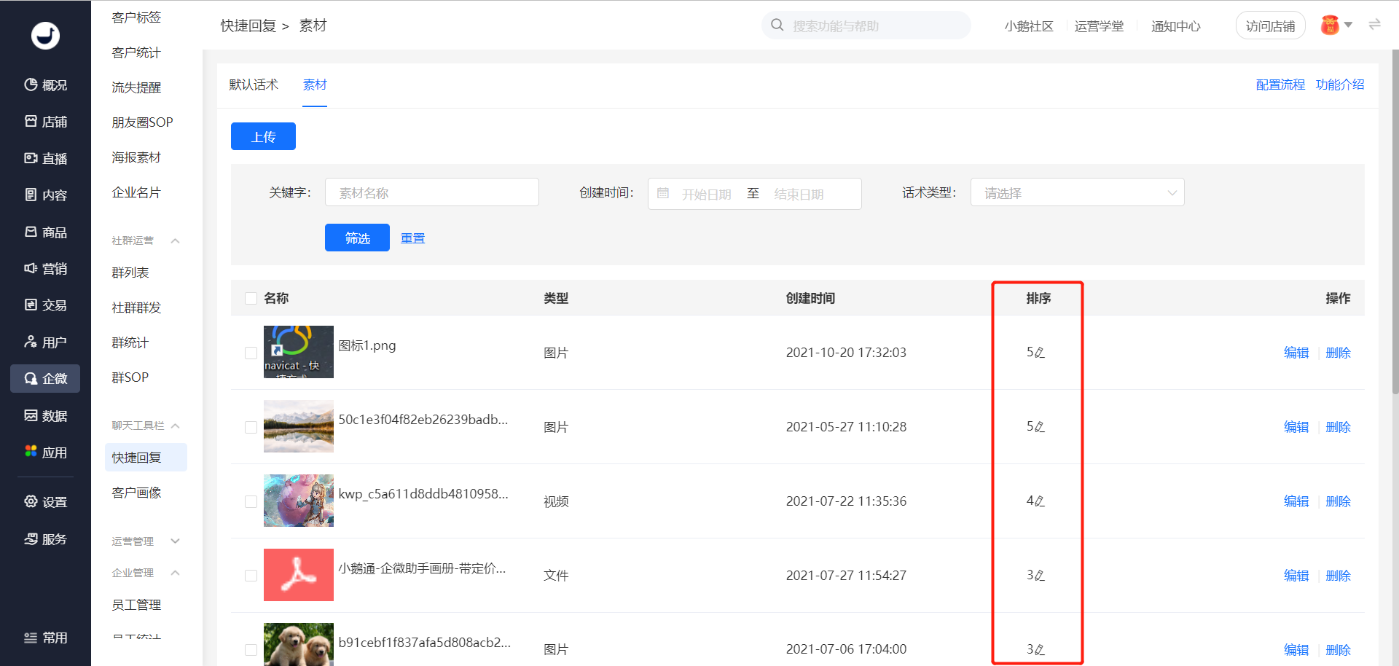1399x666 pixels.
Task: Collapse the 社群运营 menu group
Action: coord(175,241)
